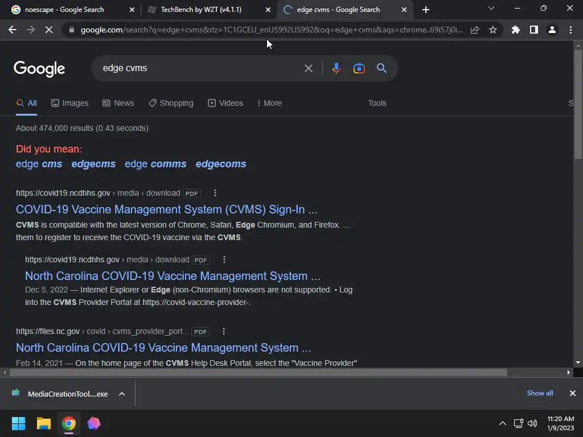Click the scroll right arrow
This screenshot has width=583, height=437.
569,372
